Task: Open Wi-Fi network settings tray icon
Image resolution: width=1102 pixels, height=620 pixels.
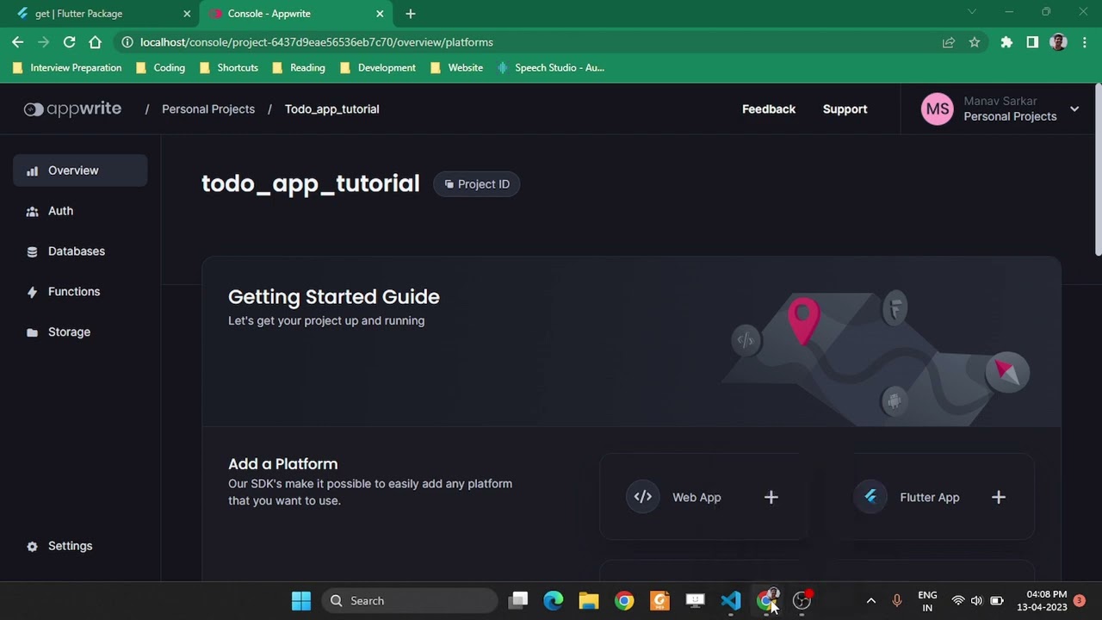Action: click(957, 601)
